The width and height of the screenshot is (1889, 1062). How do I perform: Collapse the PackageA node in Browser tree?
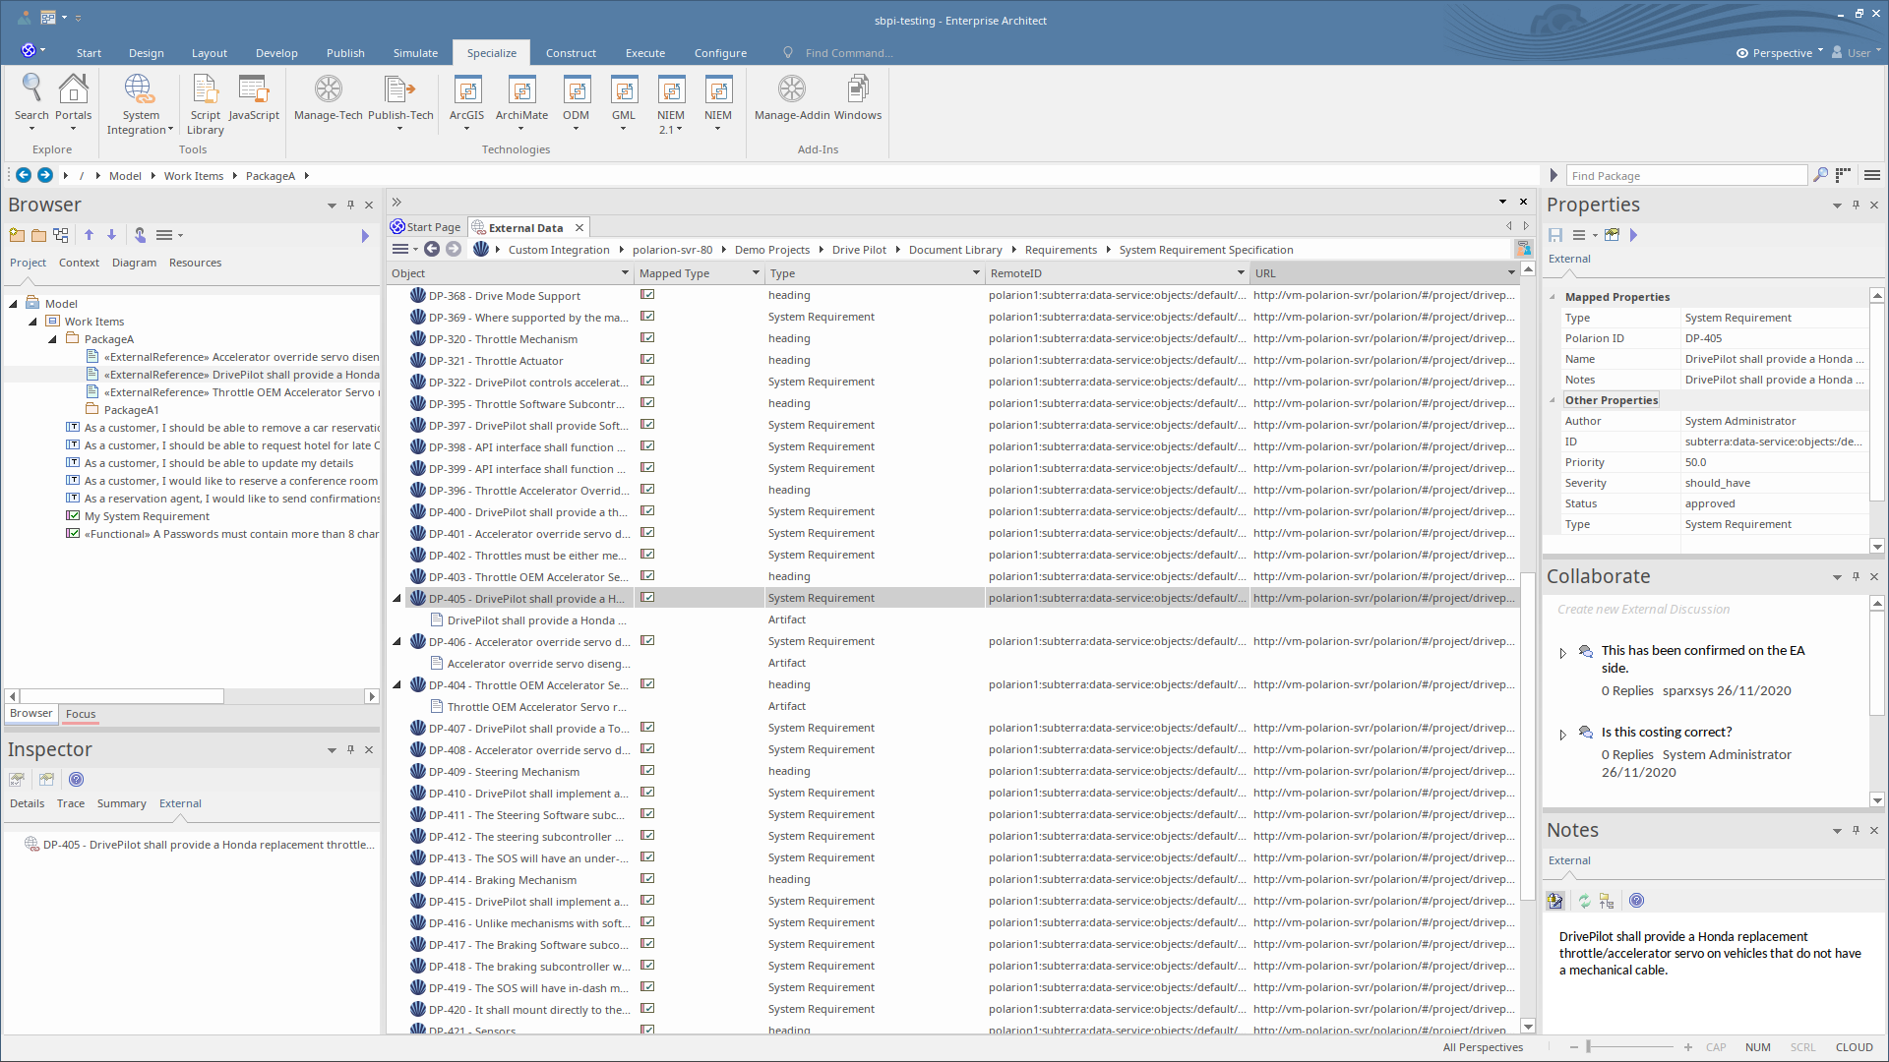(52, 339)
